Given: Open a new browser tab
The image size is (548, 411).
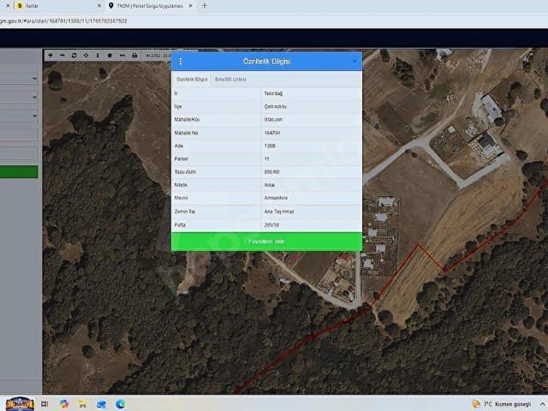Looking at the screenshot, I should 205,6.
